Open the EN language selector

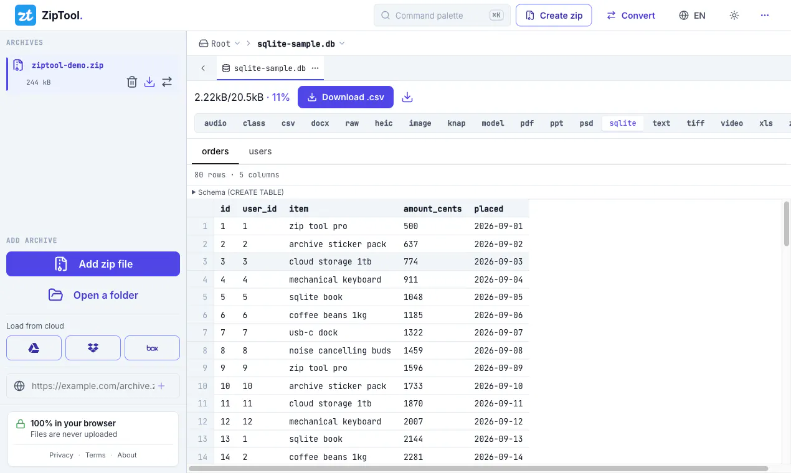pos(693,16)
